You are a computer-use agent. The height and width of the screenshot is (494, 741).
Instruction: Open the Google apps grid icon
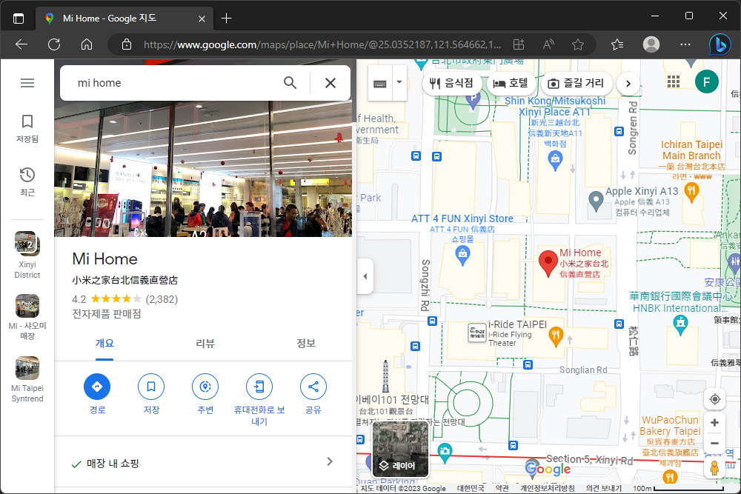click(x=674, y=81)
